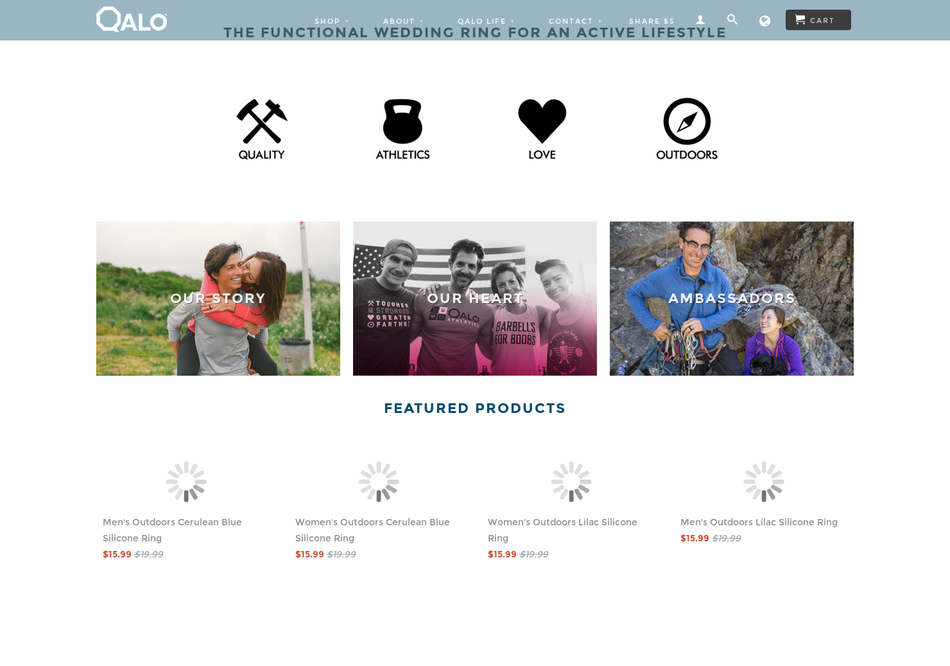This screenshot has width=950, height=666.
Task: Open Women's Outdoors Lilac Silicone Ring link
Action: [562, 530]
